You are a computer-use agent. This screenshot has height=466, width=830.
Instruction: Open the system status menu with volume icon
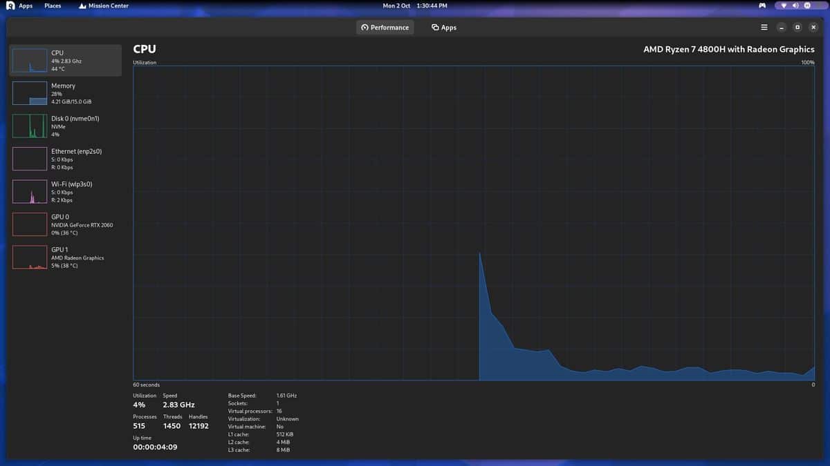click(x=795, y=6)
